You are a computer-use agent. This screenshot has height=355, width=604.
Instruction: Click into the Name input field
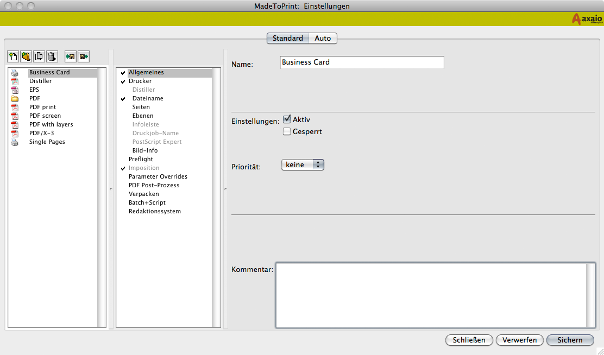click(362, 62)
